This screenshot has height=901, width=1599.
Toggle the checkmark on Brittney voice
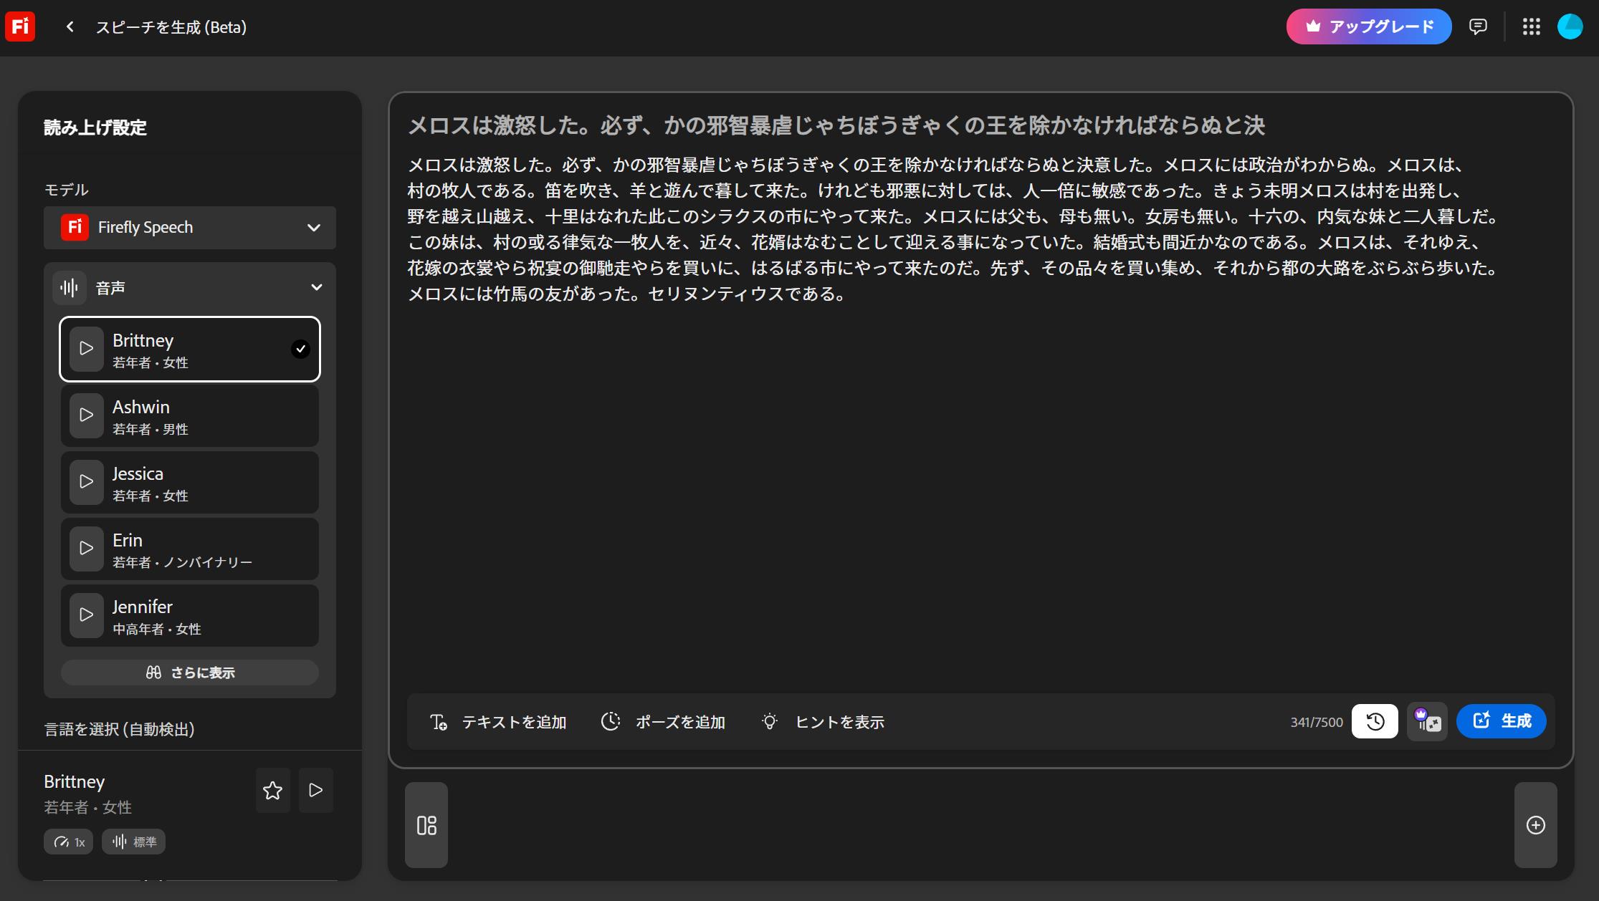coord(300,350)
